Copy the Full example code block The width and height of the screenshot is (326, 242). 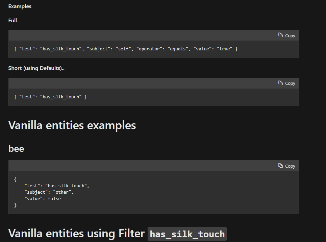click(x=286, y=35)
